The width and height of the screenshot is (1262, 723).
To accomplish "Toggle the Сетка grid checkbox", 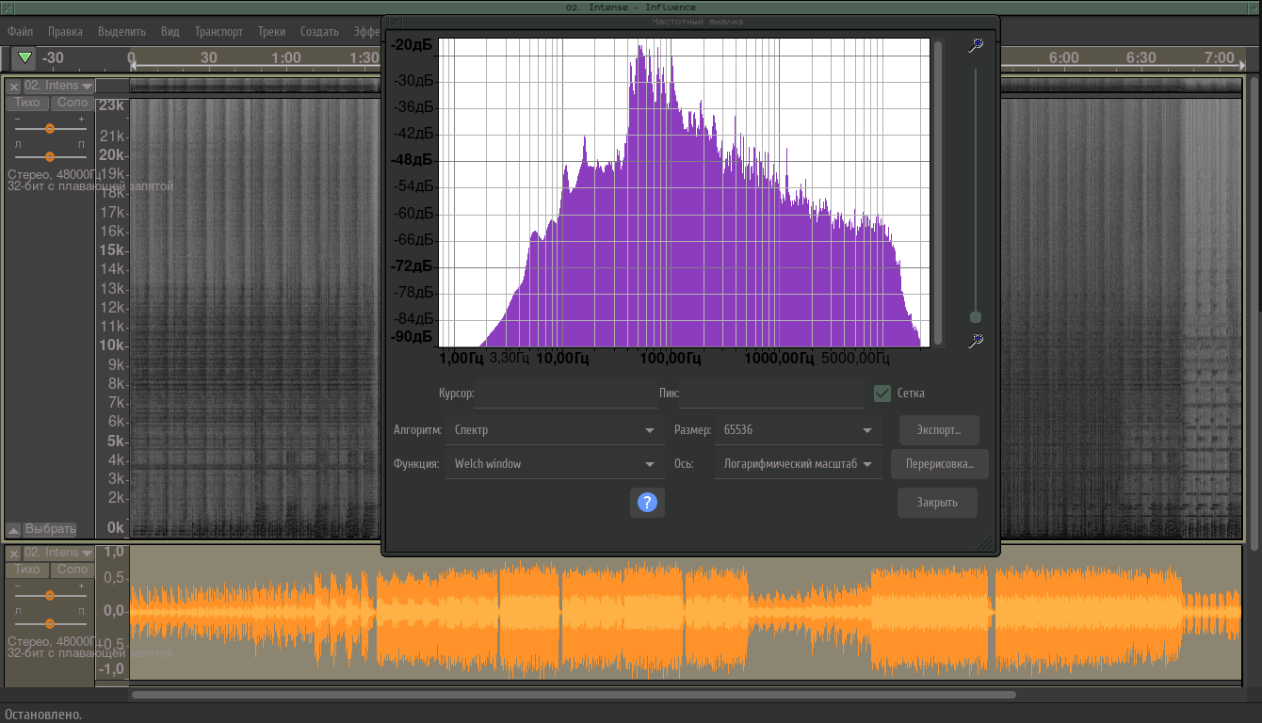I will tap(882, 394).
